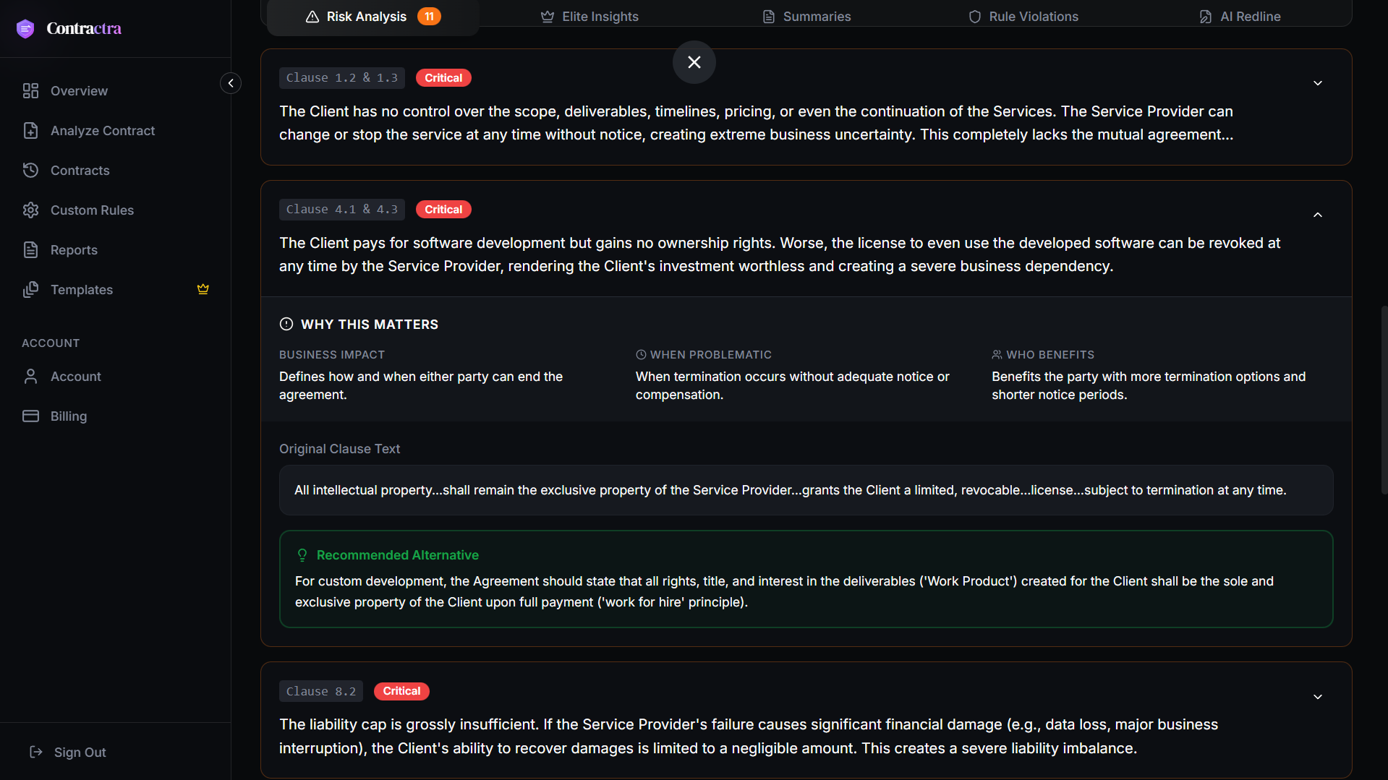The image size is (1388, 780).
Task: Switch to the Elite Insights tab
Action: click(589, 17)
